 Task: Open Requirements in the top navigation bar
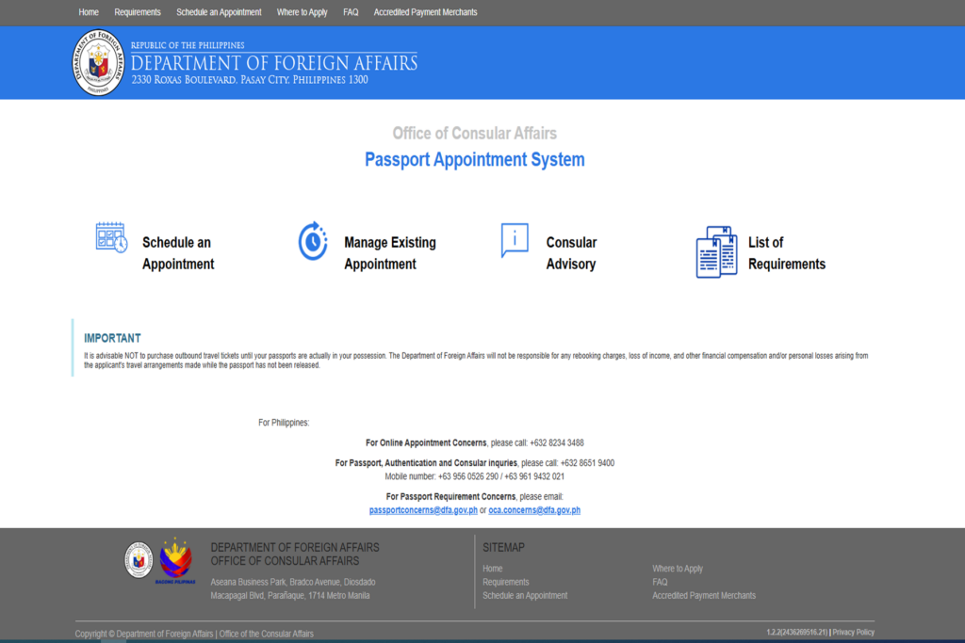(x=138, y=12)
